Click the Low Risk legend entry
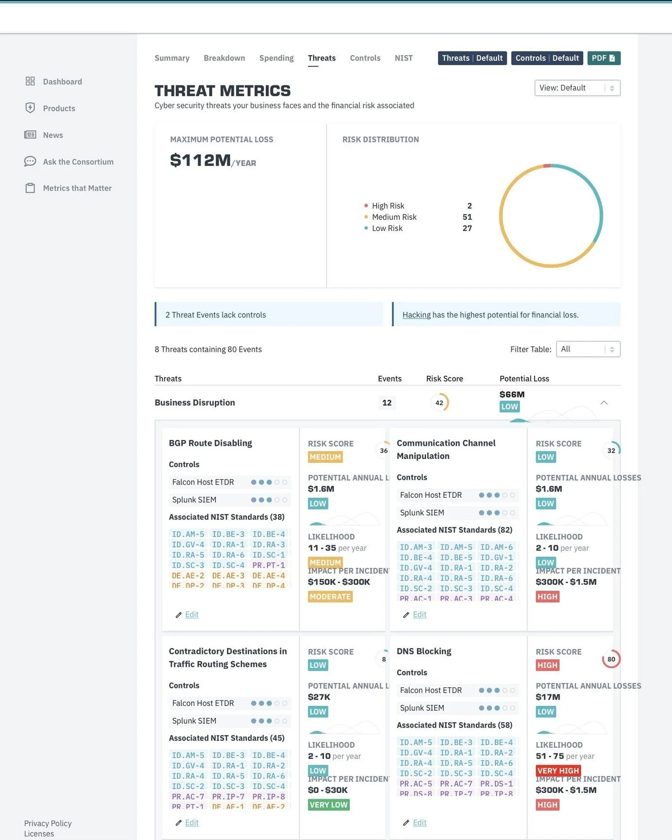The width and height of the screenshot is (672, 840). 418,228
